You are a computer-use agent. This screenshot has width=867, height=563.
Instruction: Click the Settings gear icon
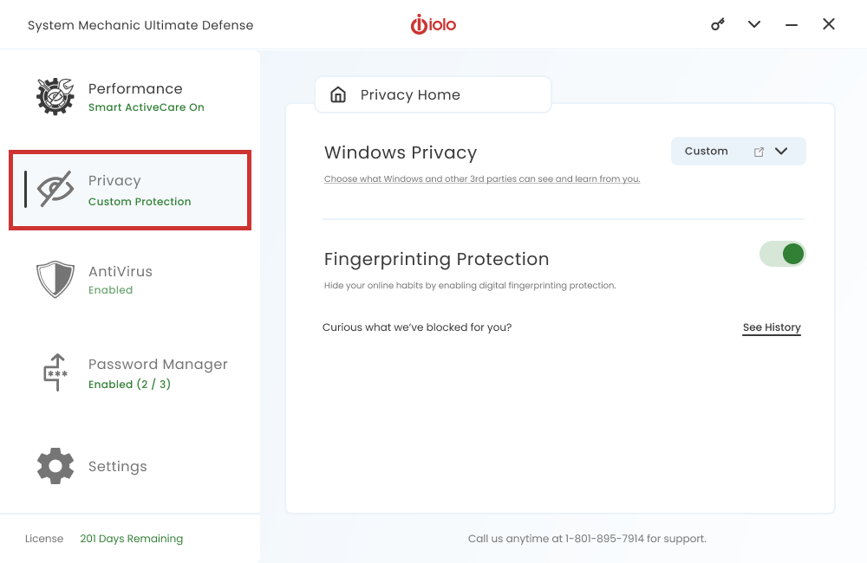pos(55,466)
